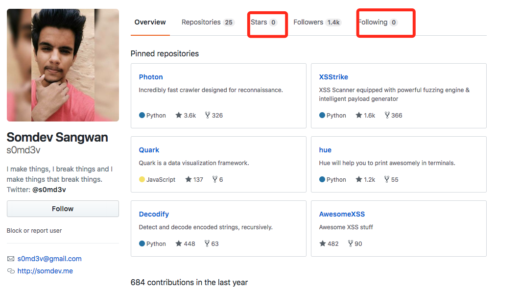Select the Following tab
Image resolution: width=520 pixels, height=291 pixels.
click(378, 23)
